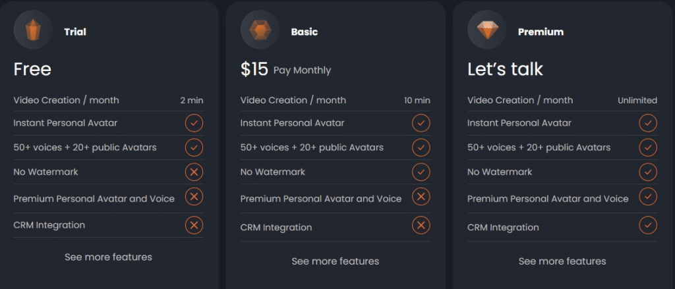
Task: Click Premium's No Watermark checkmark
Action: [648, 172]
